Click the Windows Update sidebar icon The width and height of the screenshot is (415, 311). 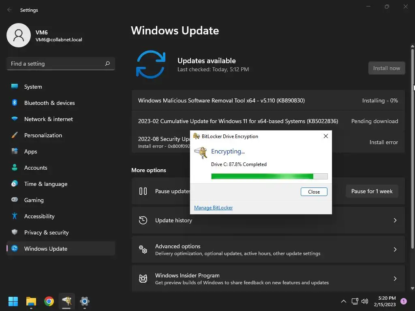(15, 248)
